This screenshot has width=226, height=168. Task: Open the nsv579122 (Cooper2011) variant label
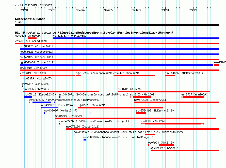click(x=36, y=57)
